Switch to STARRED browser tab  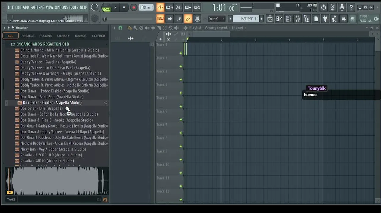98,36
